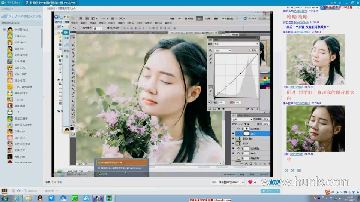Pick the black point eyedropper in Curves
Screen dimensions: 360x202
210,55
